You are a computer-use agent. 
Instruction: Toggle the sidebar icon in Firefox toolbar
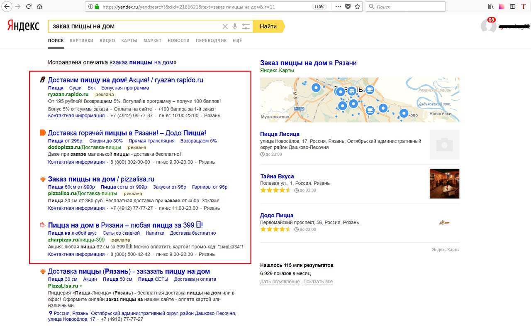(x=513, y=7)
